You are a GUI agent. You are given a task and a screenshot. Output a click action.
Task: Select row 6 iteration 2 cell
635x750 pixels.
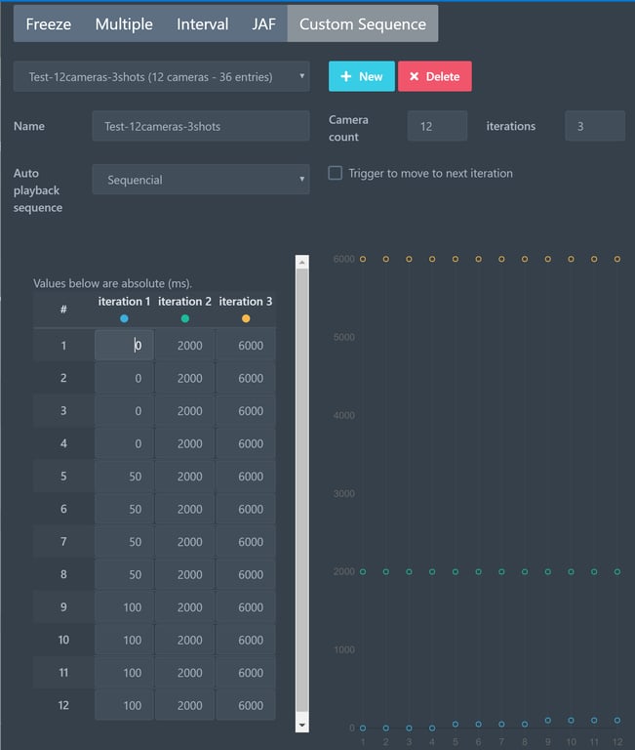click(185, 509)
